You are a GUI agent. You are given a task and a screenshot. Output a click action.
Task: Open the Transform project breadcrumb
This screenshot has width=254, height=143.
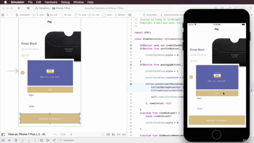pyautogui.click(x=23, y=15)
